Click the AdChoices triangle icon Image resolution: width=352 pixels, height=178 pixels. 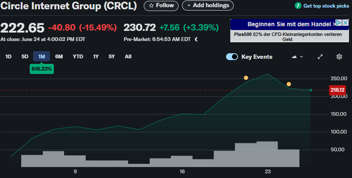point(339,22)
